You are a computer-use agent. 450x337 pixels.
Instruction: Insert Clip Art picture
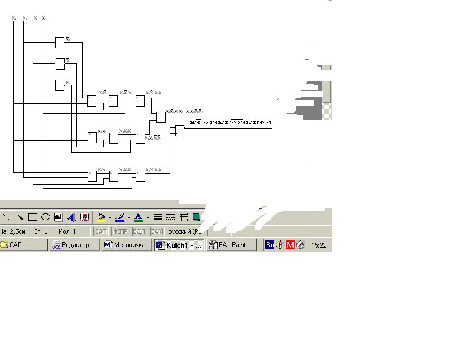[84, 217]
